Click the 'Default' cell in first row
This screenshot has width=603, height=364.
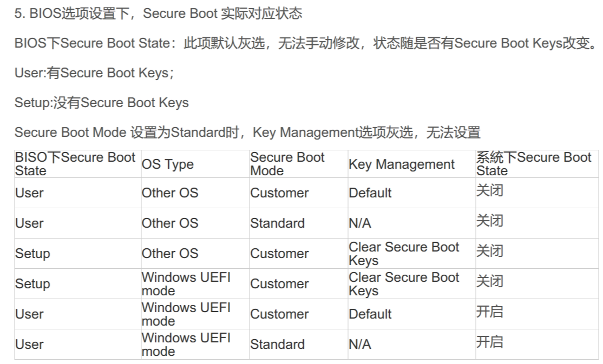(x=370, y=193)
